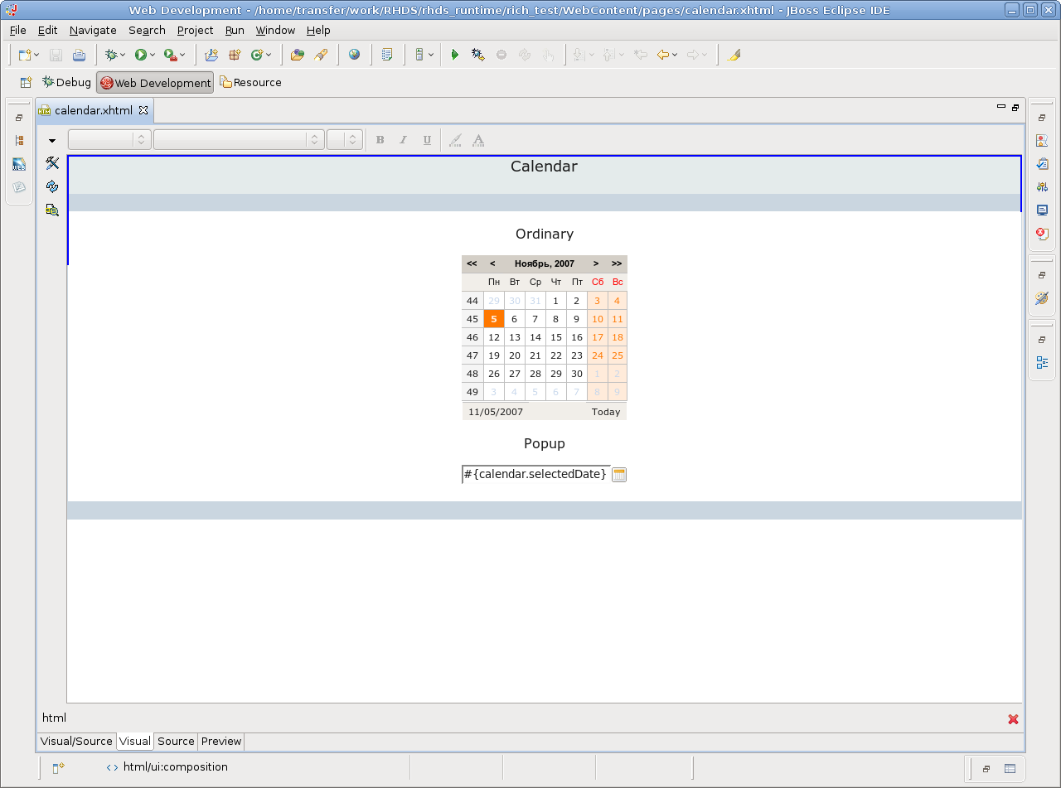Image resolution: width=1061 pixels, height=788 pixels.
Task: Select the Web Development perspective
Action: [155, 83]
